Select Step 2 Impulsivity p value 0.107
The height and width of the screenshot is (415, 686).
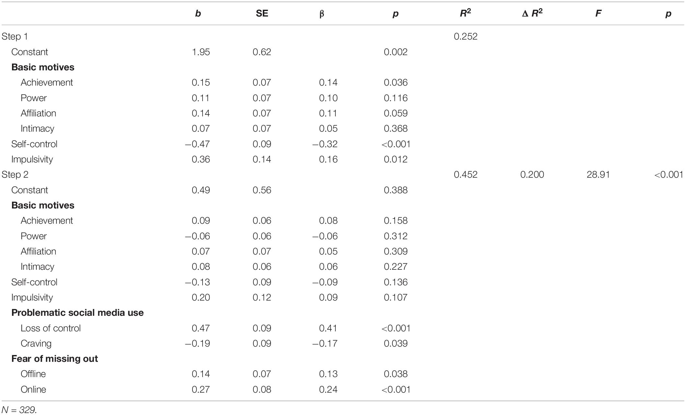pos(396,297)
